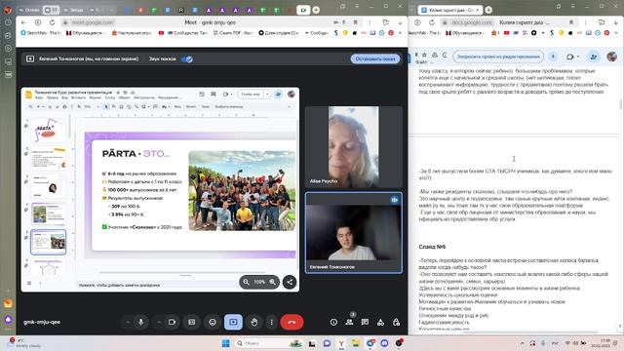Open meeting details info icon

(333, 323)
